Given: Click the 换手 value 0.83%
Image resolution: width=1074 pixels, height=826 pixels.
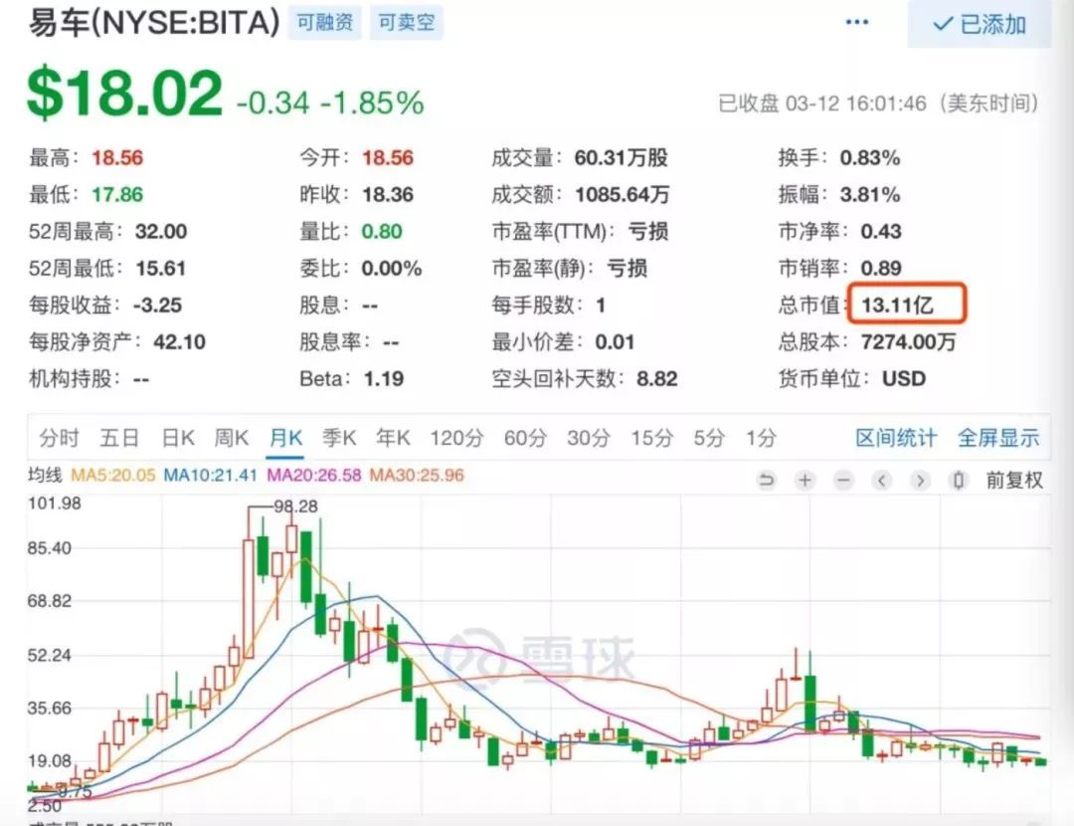Looking at the screenshot, I should pyautogui.click(x=870, y=157).
